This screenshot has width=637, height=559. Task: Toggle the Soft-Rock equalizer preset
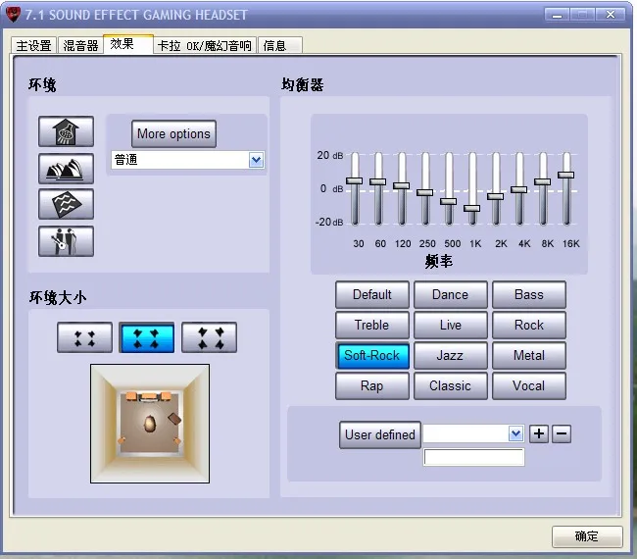coord(372,355)
